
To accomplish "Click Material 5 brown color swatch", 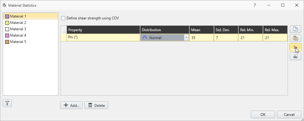I will click(7, 42).
